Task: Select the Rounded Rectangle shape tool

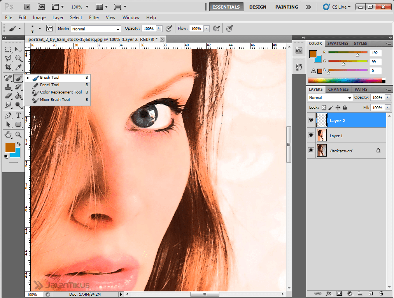Action: point(18,124)
